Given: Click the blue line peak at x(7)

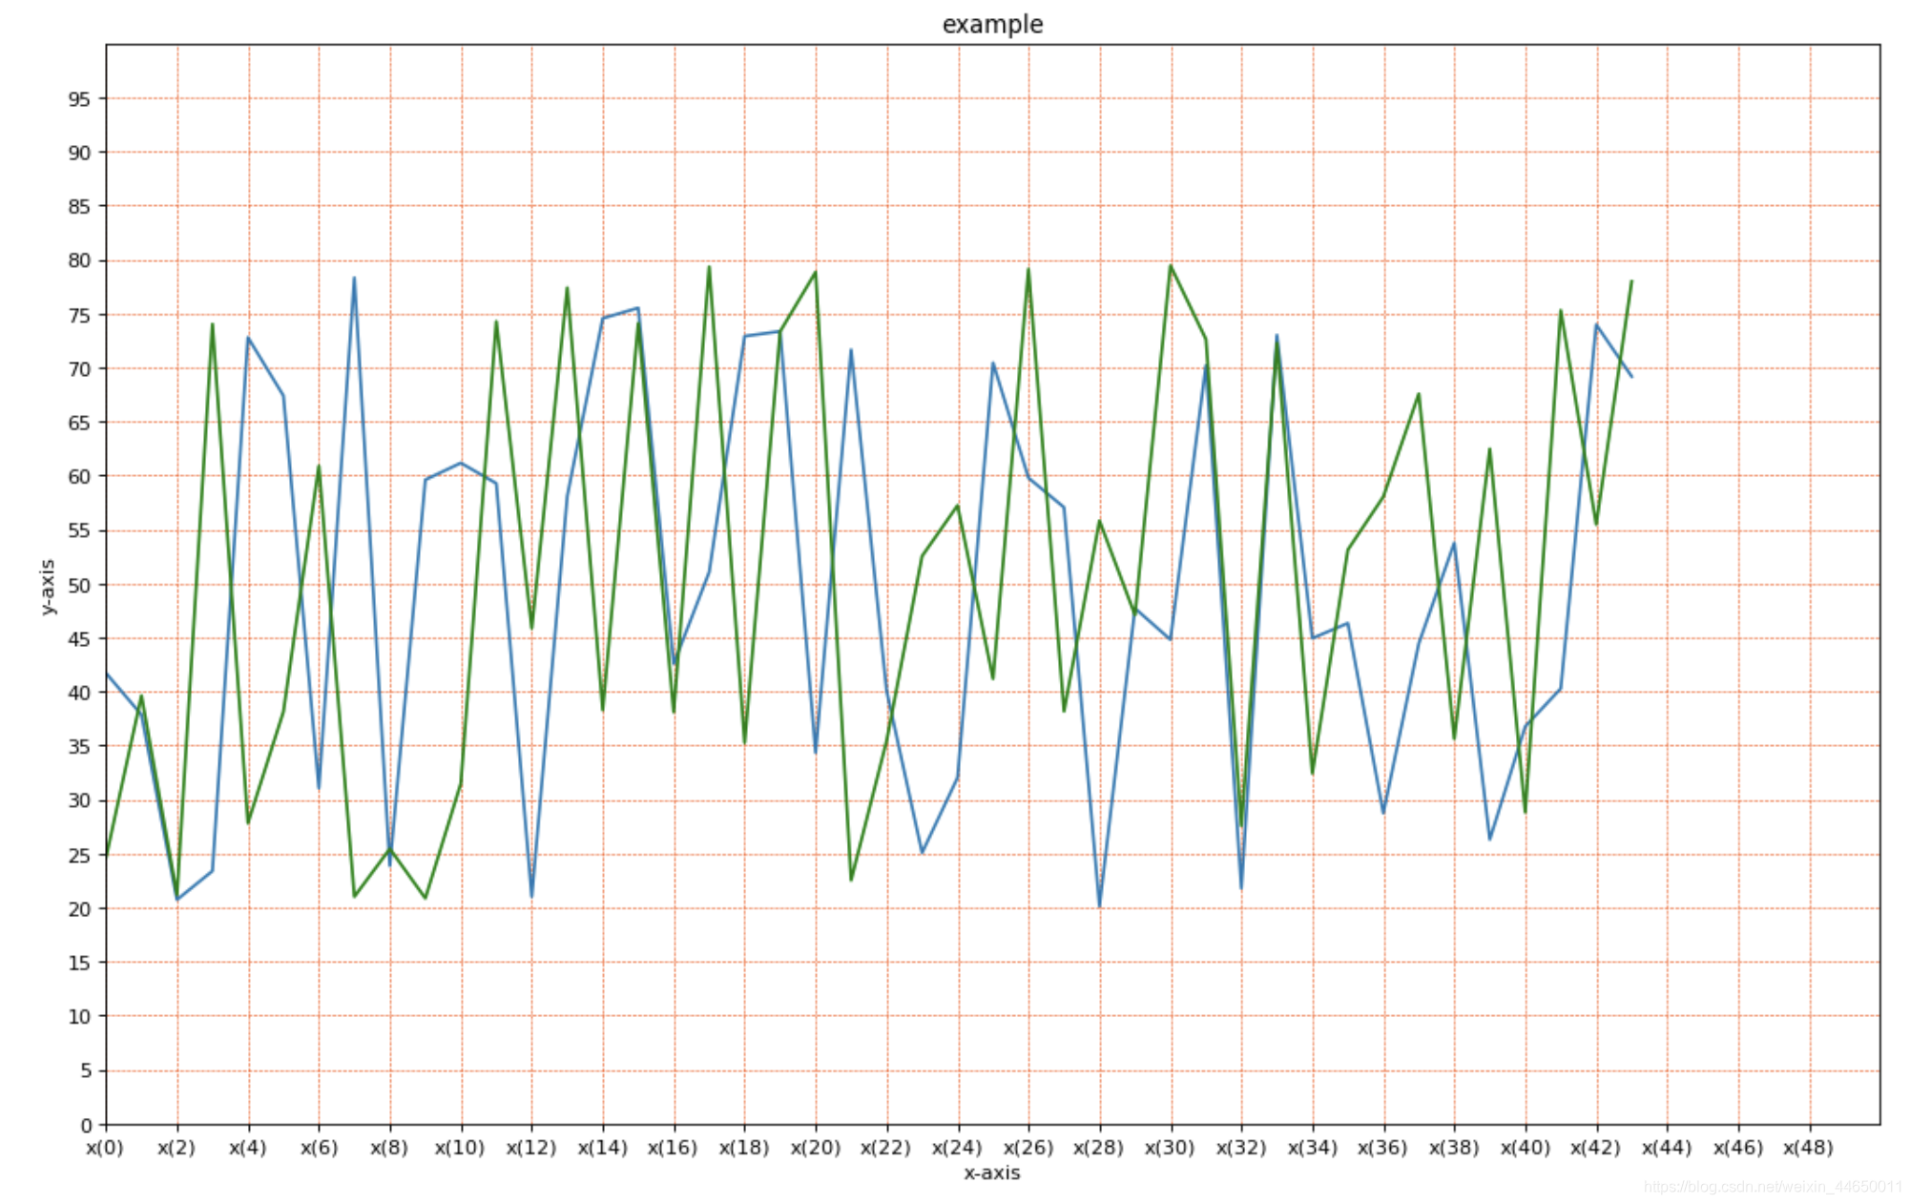Looking at the screenshot, I should [x=354, y=279].
